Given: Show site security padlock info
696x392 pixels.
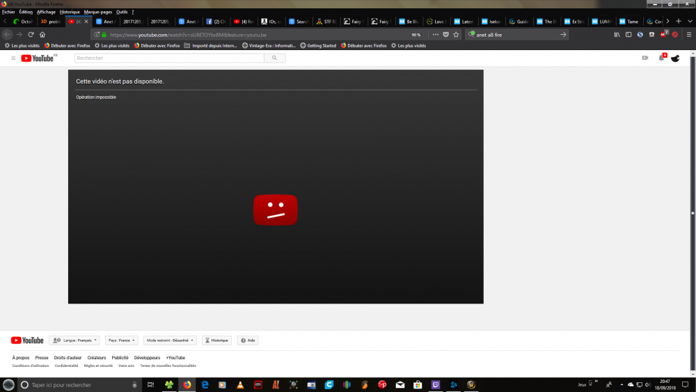Looking at the screenshot, I should coord(104,35).
